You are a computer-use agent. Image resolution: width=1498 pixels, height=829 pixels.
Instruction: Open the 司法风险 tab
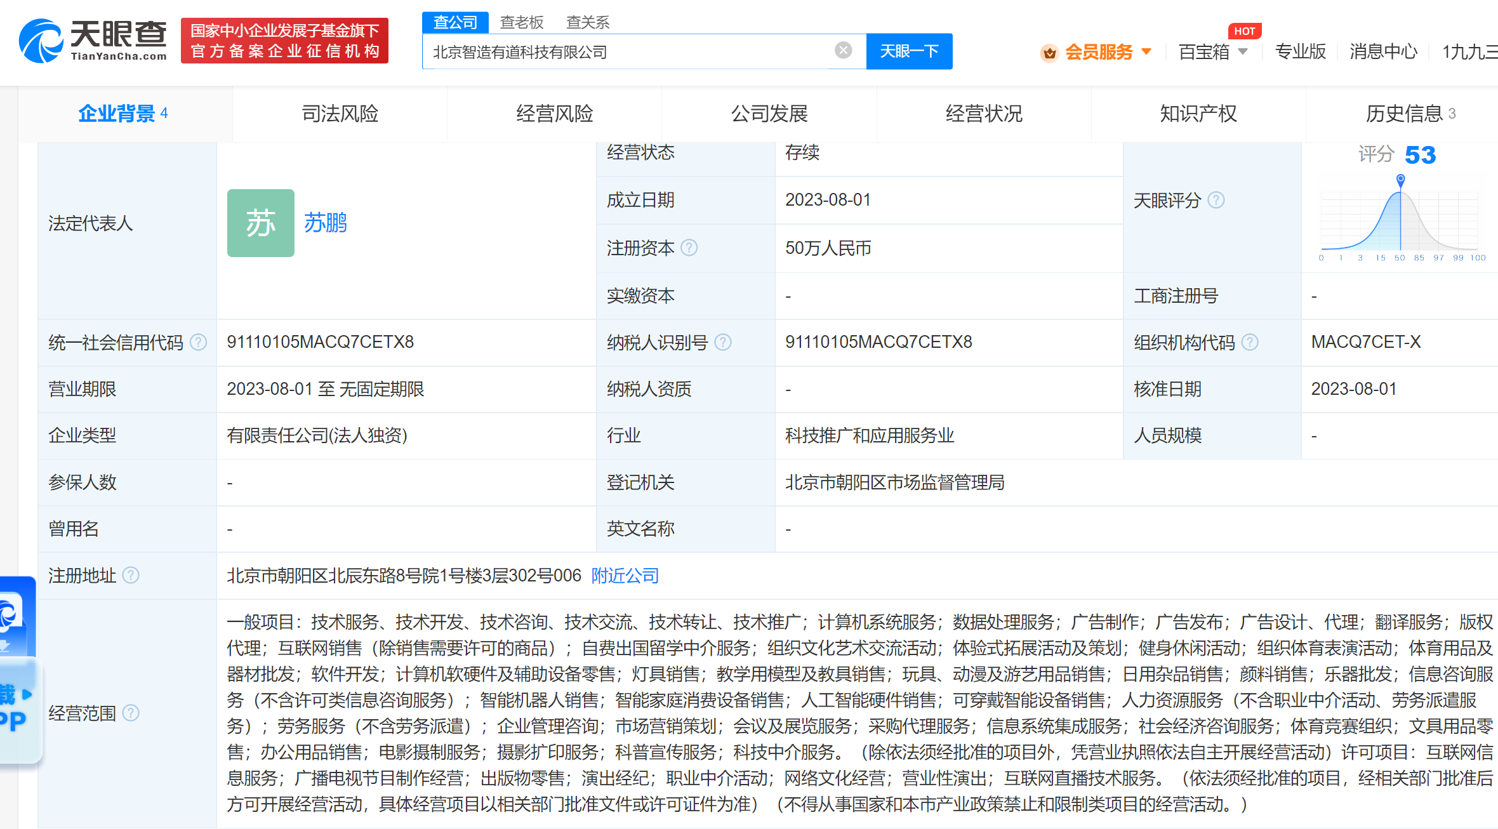(340, 114)
